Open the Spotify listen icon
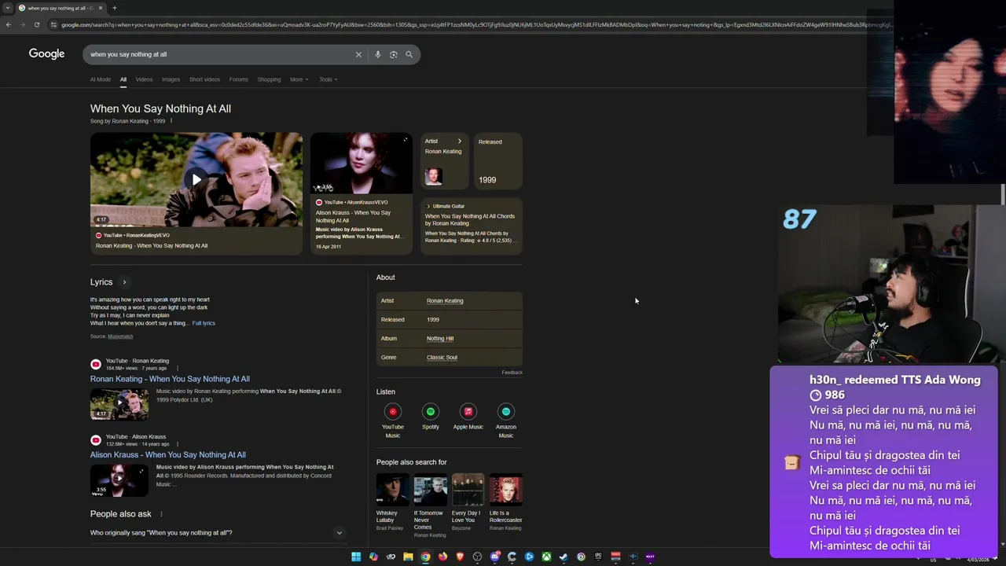Screen dimensions: 1006x566 (x=430, y=411)
